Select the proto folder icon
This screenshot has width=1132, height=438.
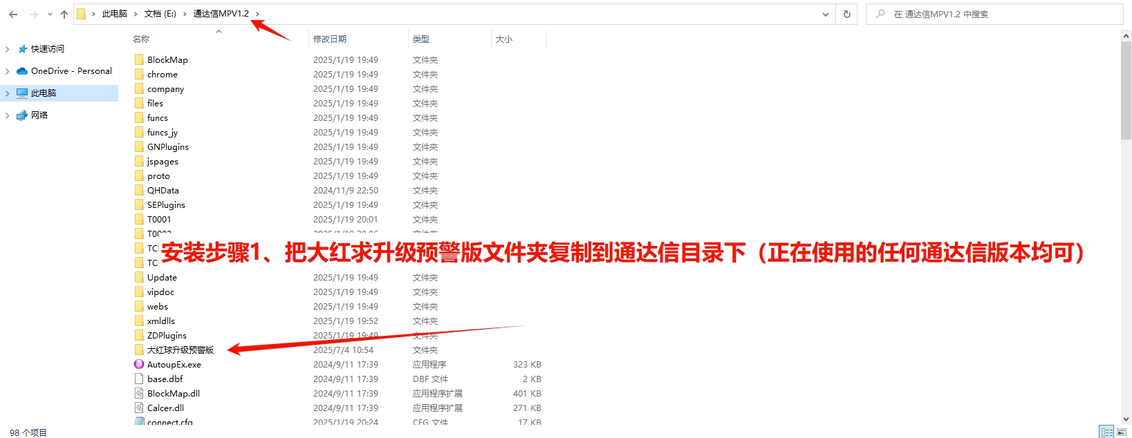(139, 175)
